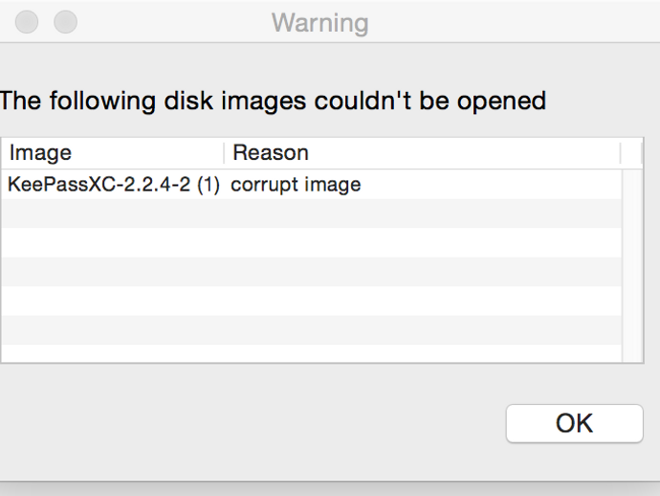660x496 pixels.
Task: Click divider between Image and Reason headers
Action: click(x=225, y=153)
